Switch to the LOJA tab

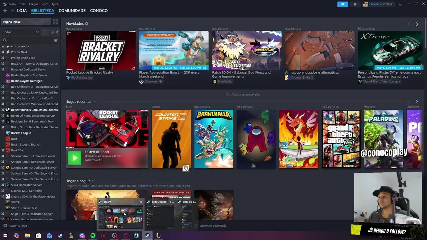coord(22,11)
